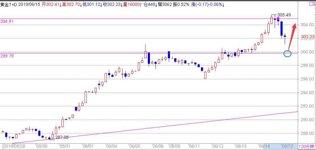Click the 06/14 date on time axis

point(264,146)
